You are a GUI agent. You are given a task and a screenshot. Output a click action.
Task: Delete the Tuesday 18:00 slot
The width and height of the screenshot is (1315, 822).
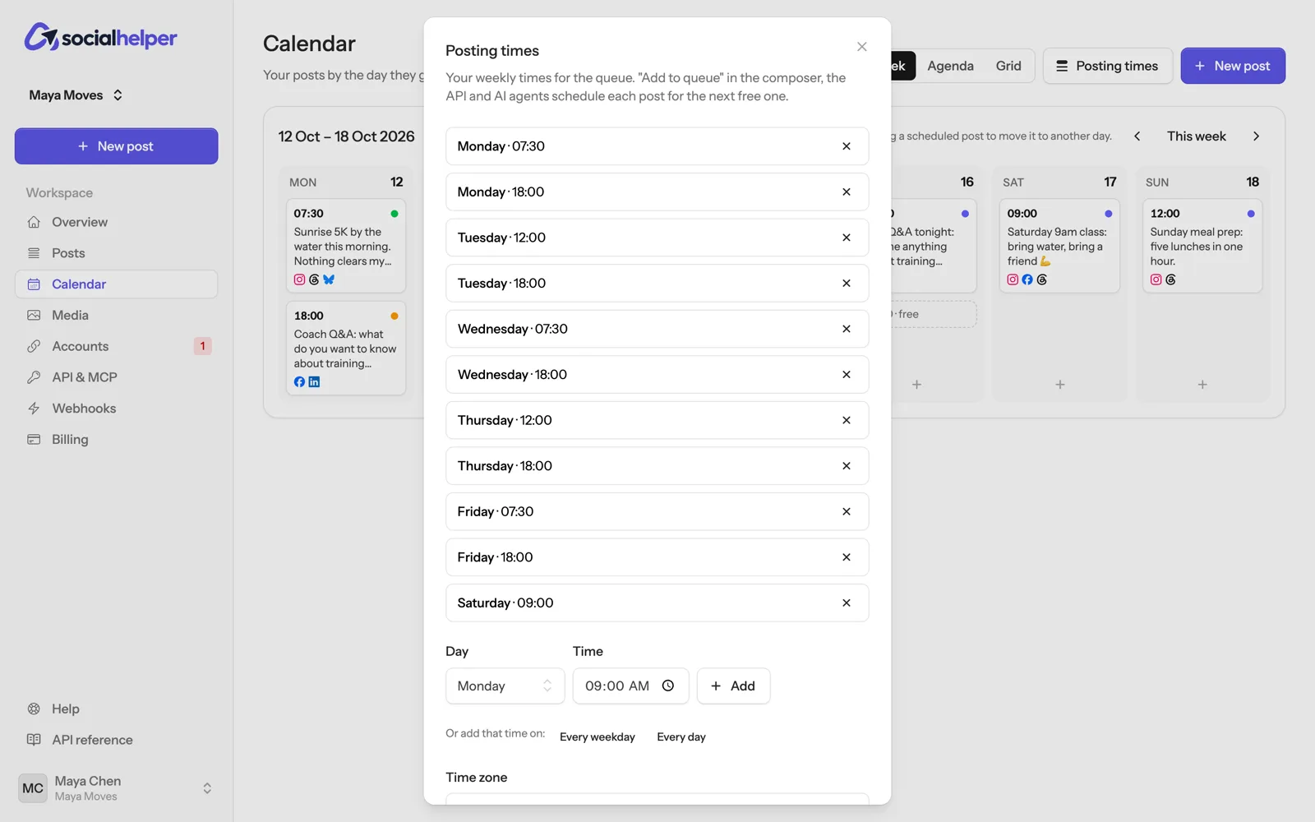tap(846, 283)
